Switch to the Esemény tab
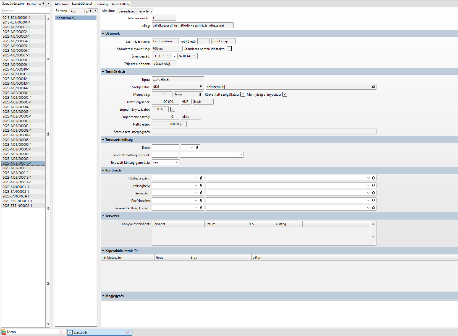The height and width of the screenshot is (336, 458). (x=102, y=4)
